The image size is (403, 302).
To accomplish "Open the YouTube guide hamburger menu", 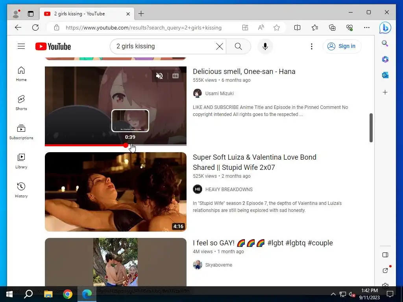I will (21, 46).
